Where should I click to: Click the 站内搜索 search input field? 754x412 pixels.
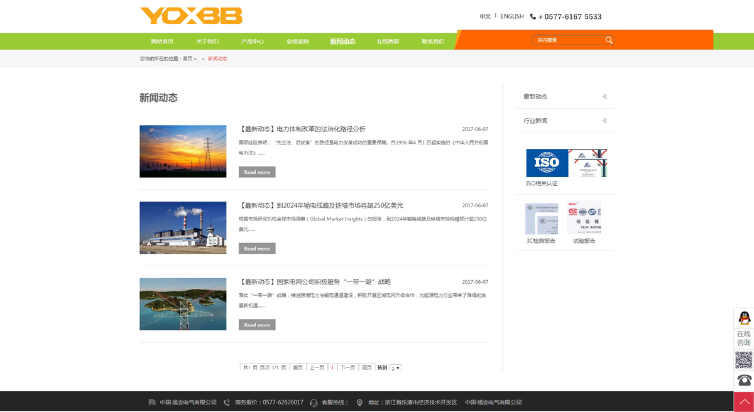[x=565, y=40]
